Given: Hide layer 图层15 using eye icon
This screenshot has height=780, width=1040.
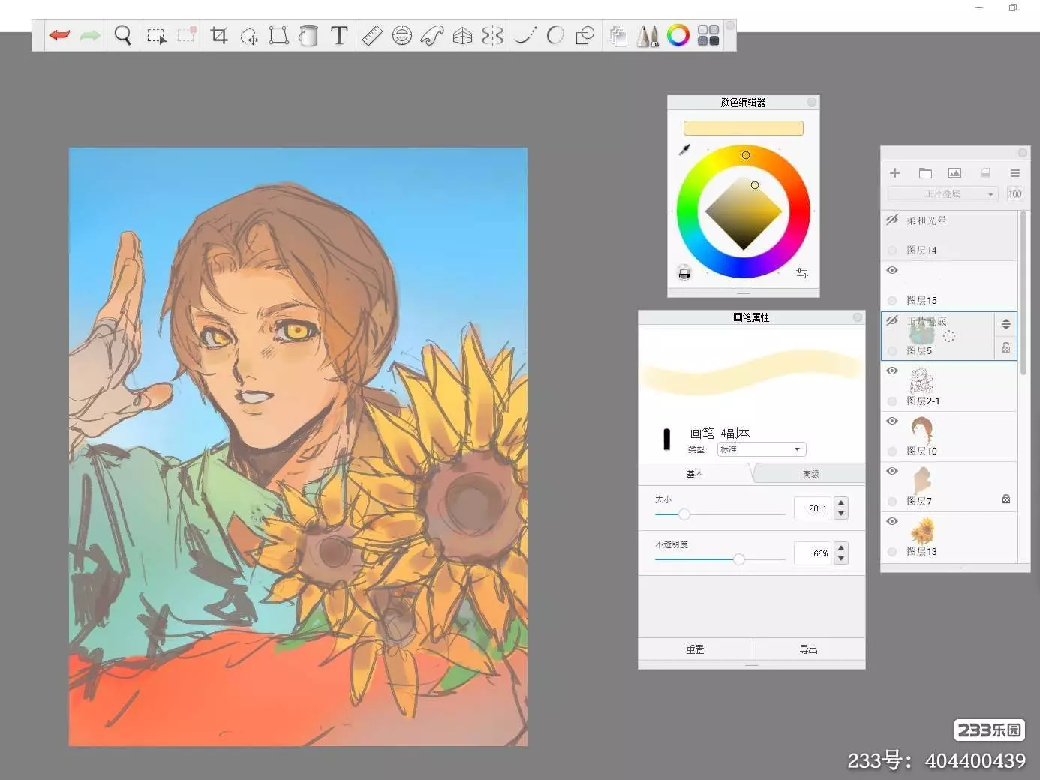Looking at the screenshot, I should (x=892, y=270).
